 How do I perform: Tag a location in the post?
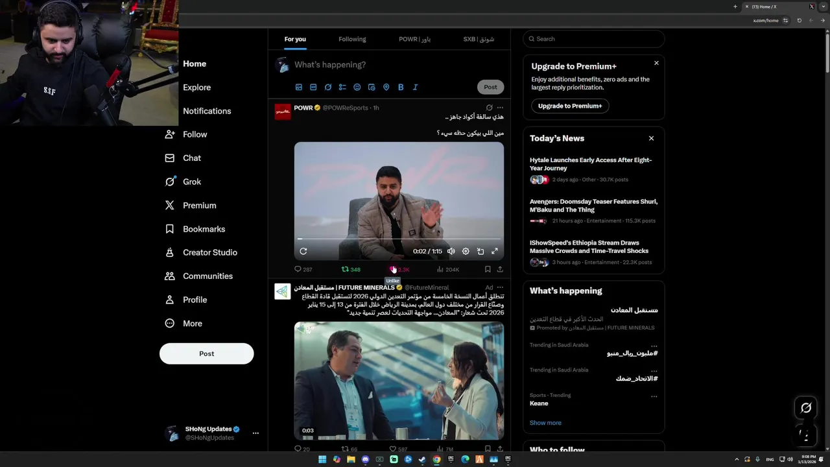click(x=386, y=87)
